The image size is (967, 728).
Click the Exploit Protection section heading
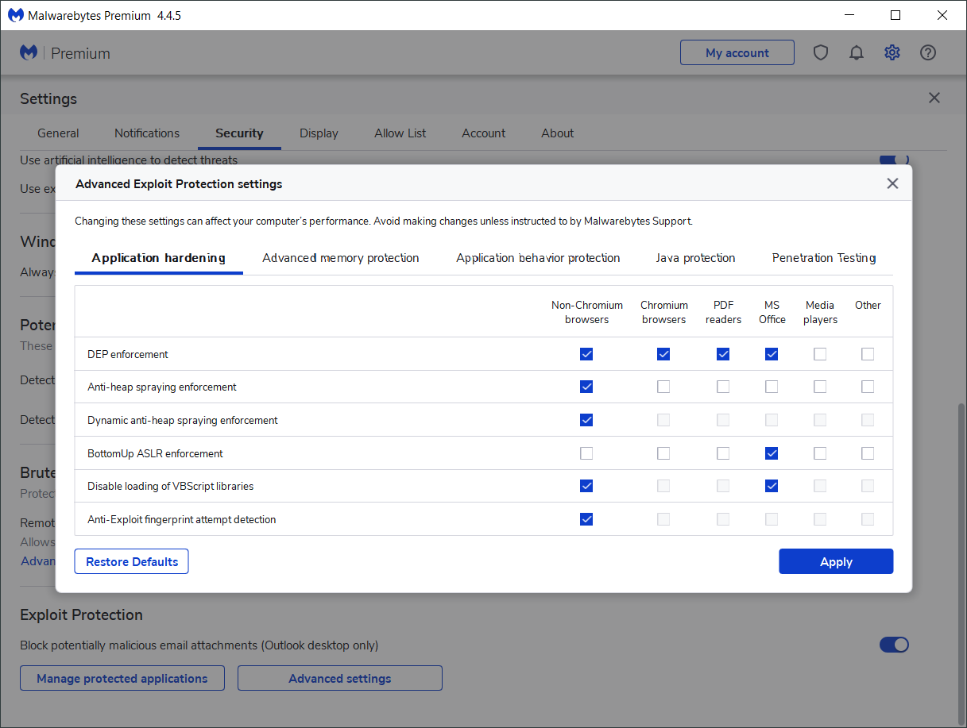(81, 614)
